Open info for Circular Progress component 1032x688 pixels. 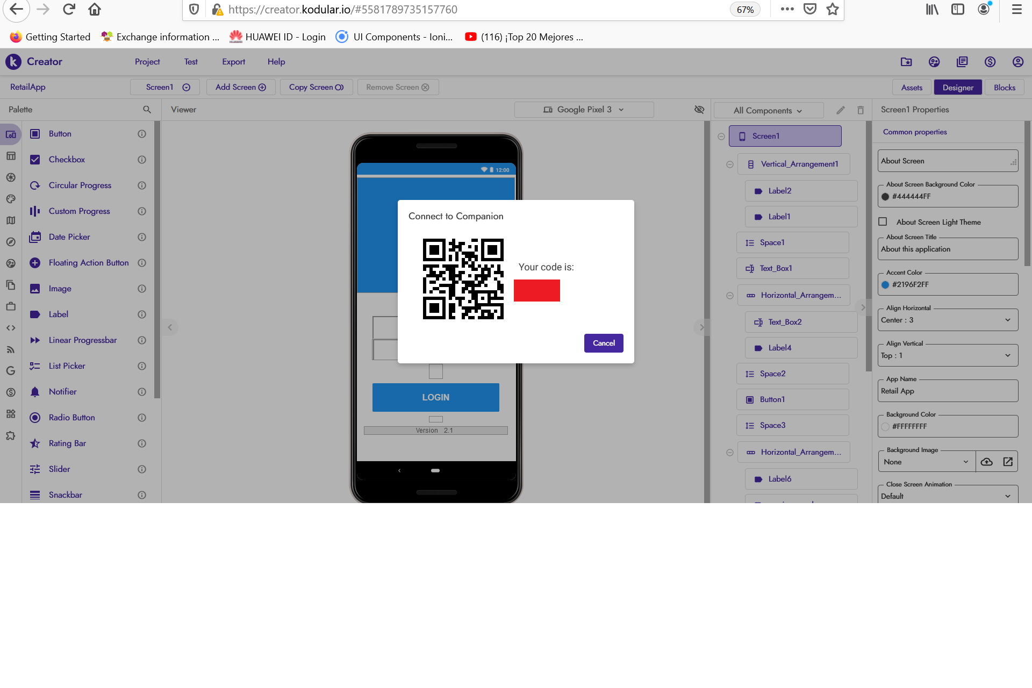[142, 185]
